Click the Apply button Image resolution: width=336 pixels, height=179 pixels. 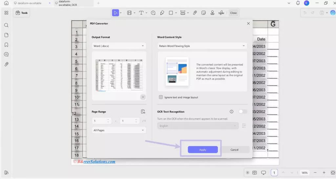pos(203,150)
